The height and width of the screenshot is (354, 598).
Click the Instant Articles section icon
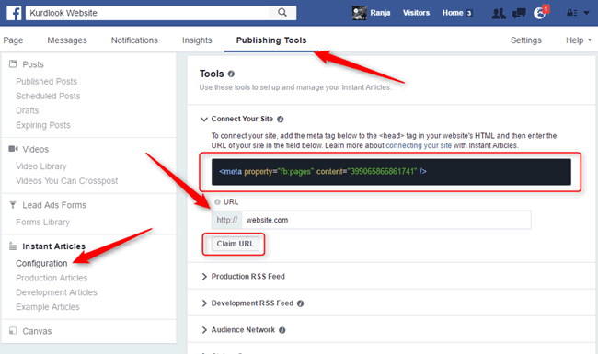13,246
